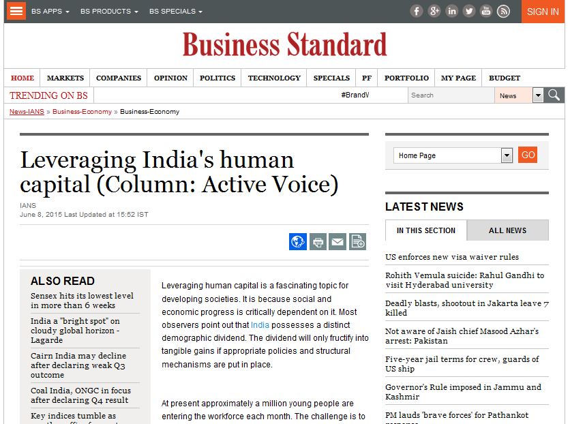Open the orange hamburger menu

(x=16, y=11)
